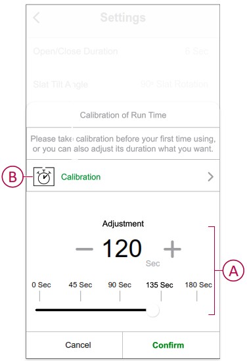The image size is (247, 361).
Task: Click the filled black slider track
Action: (91, 310)
